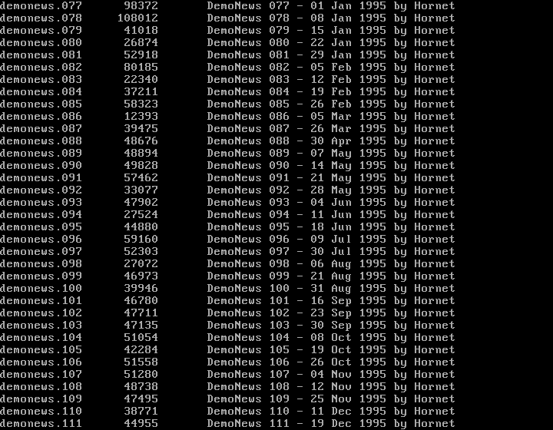Image resolution: width=553 pixels, height=430 pixels.
Task: Select demonews.090 in the file list
Action: click(x=41, y=166)
